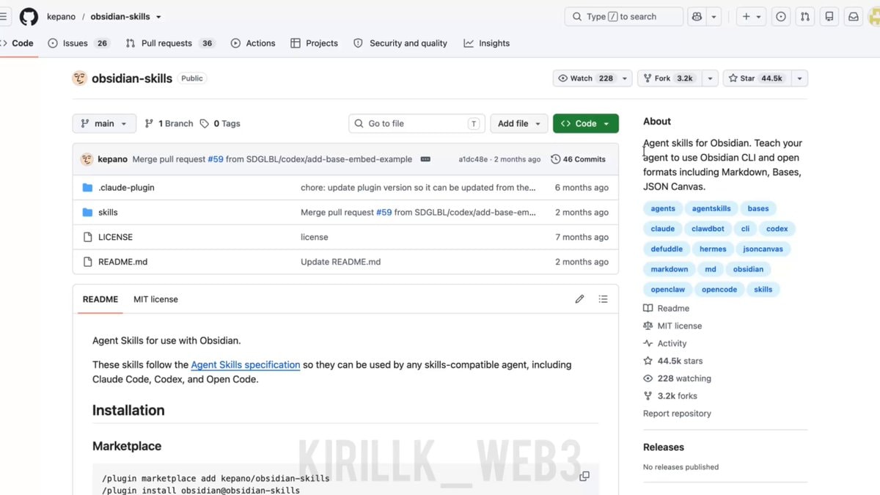Viewport: 880px width, 495px height.
Task: Open the obsidian-skills repo dropdown in header
Action: [x=158, y=17]
